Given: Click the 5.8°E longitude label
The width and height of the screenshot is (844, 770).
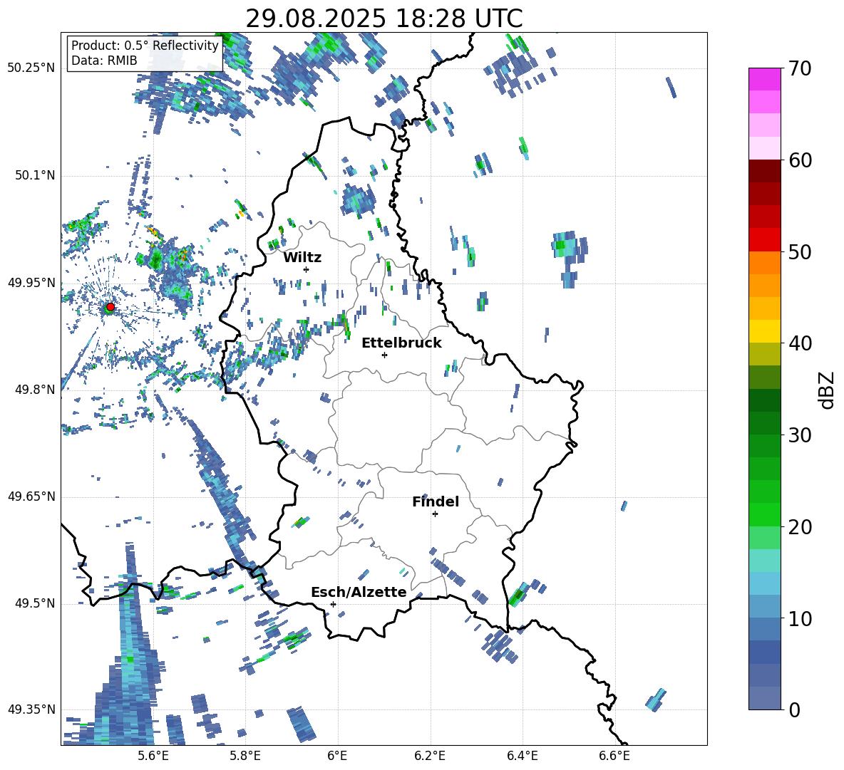Looking at the screenshot, I should (x=245, y=756).
